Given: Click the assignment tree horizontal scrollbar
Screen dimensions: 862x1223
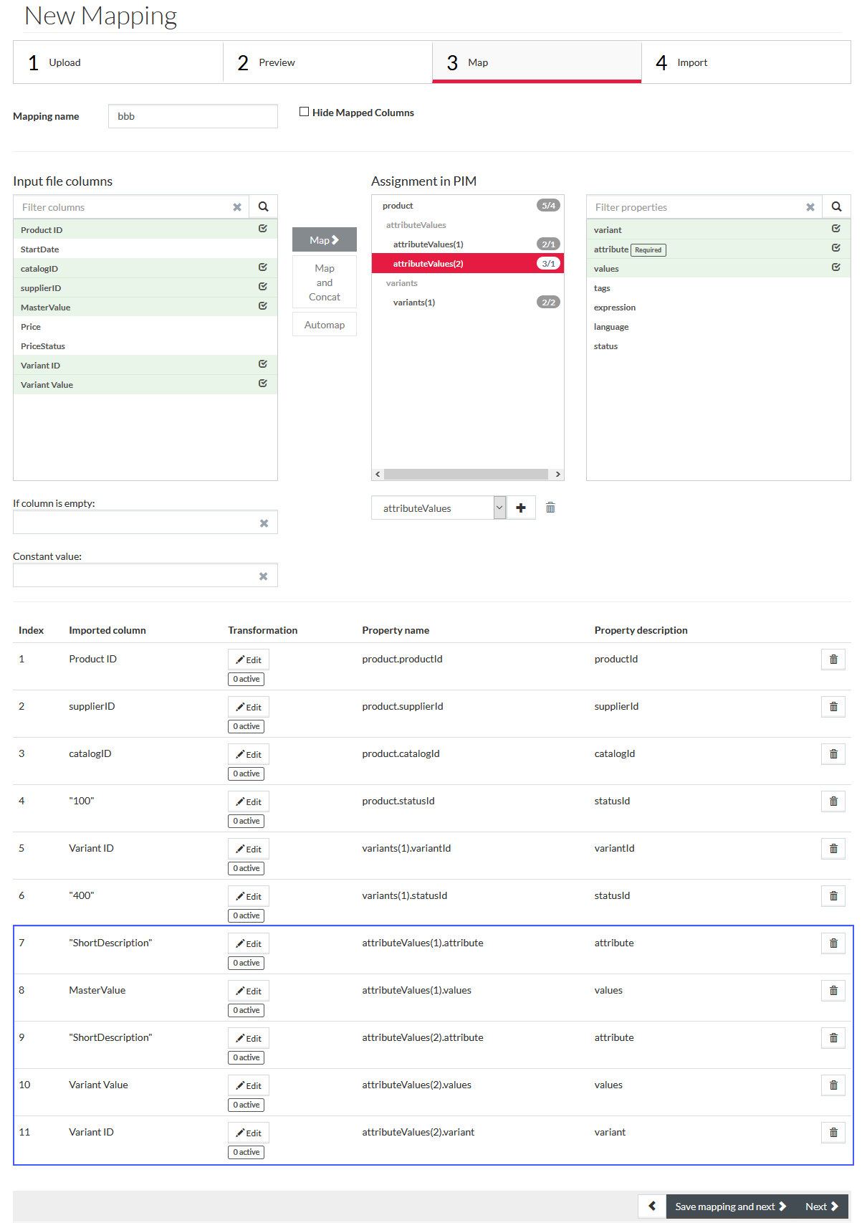Looking at the screenshot, I should (x=466, y=474).
